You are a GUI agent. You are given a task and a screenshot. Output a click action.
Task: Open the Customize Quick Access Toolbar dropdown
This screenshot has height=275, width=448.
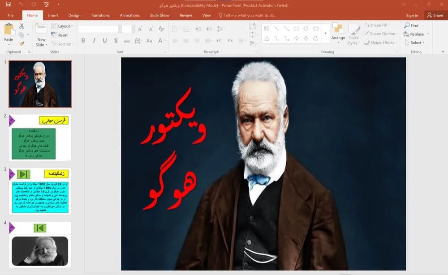tap(59, 4)
